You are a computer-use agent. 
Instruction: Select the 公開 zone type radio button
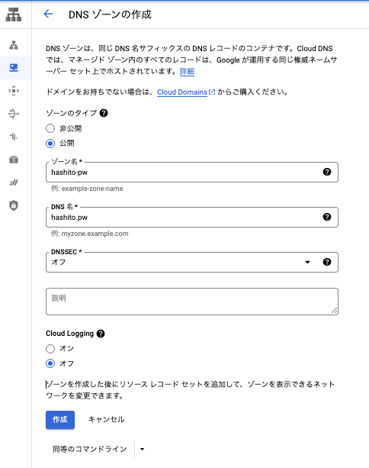(x=50, y=144)
